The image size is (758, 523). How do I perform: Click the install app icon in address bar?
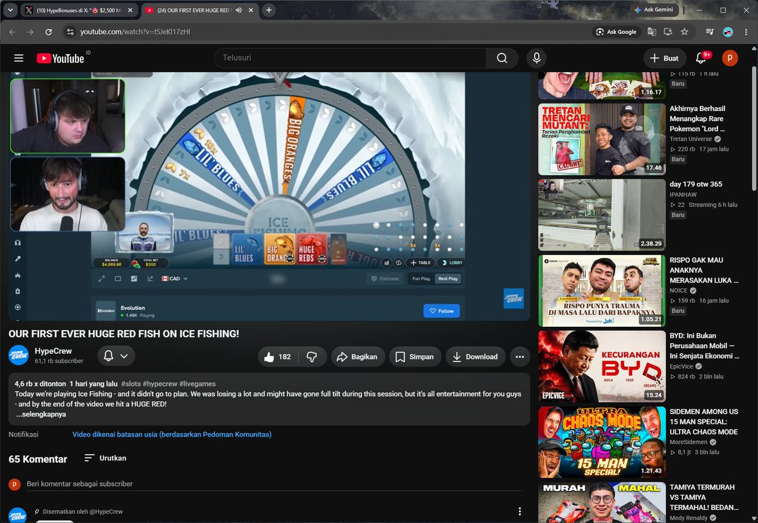click(x=668, y=32)
